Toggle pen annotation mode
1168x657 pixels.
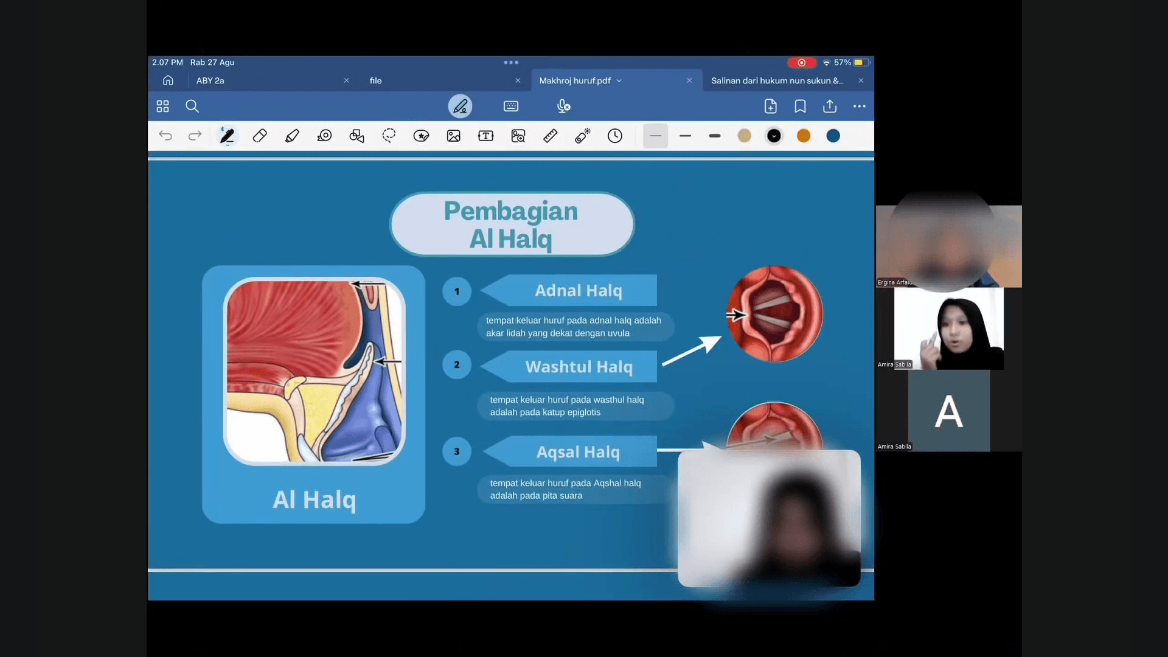[460, 106]
